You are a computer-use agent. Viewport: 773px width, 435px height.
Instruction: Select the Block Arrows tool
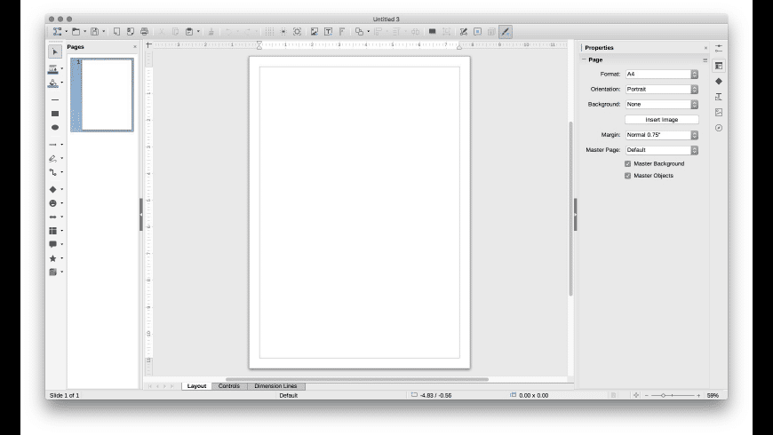(x=52, y=217)
